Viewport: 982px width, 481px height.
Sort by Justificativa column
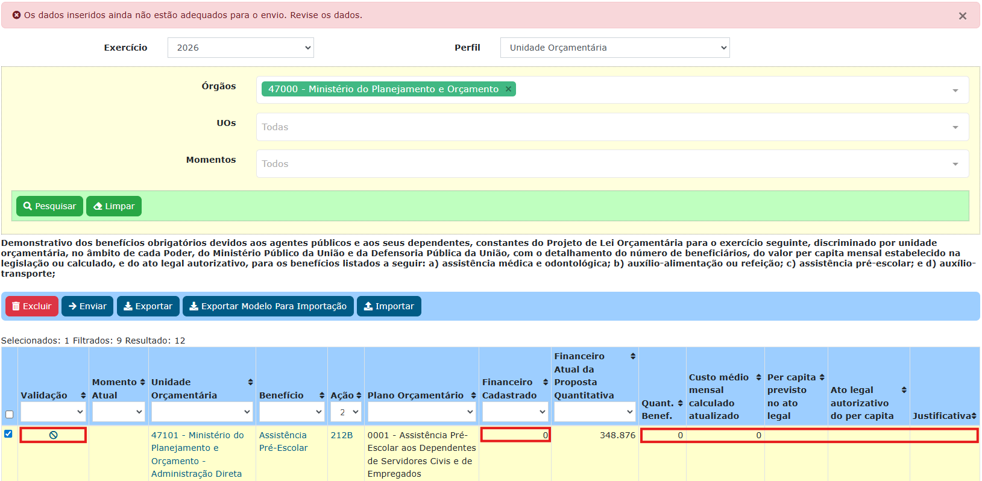click(974, 416)
